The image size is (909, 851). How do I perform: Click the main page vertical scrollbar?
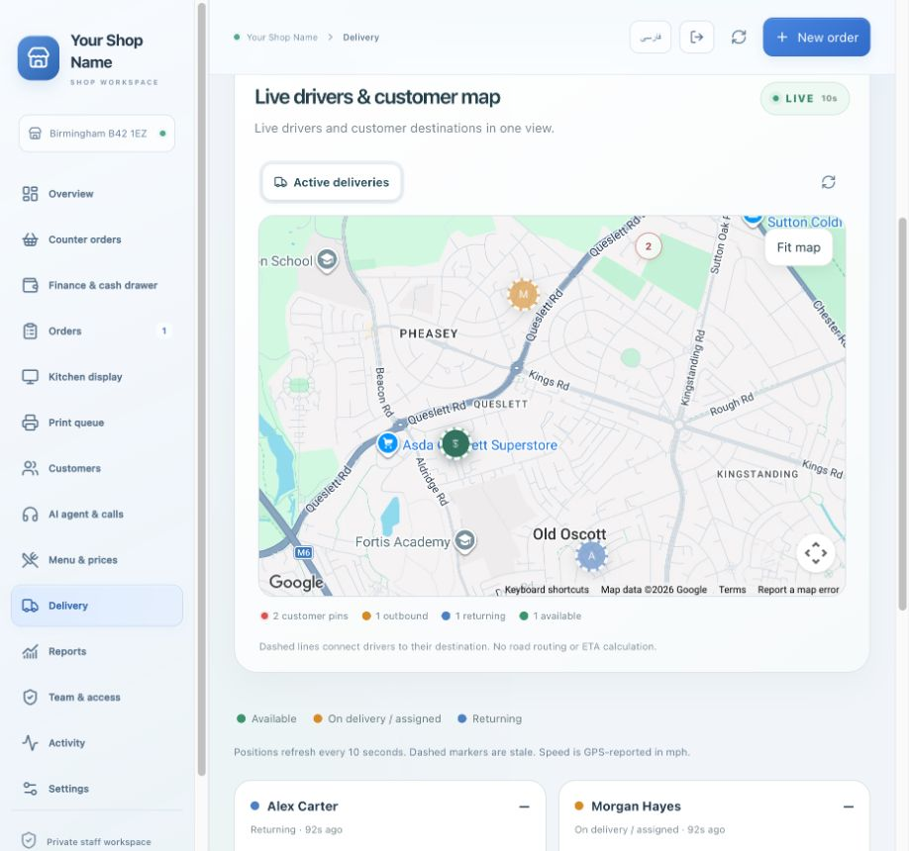coord(902,414)
